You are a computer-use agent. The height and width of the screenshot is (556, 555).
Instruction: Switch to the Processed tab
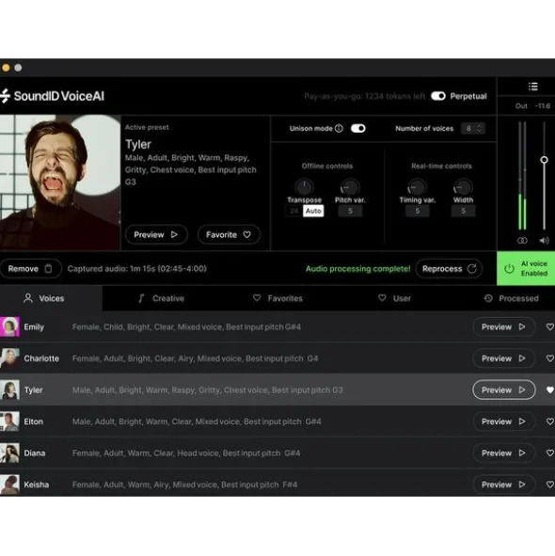(x=512, y=298)
